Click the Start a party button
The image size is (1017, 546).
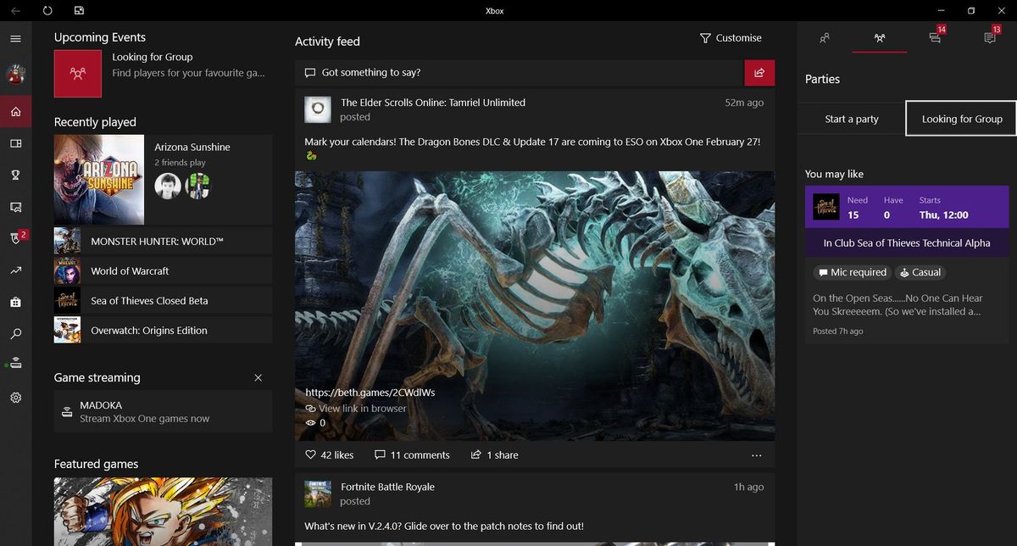tap(850, 119)
